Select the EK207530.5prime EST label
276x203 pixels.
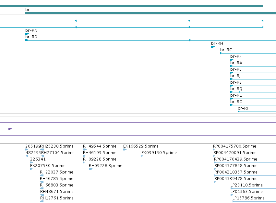click(x=48, y=166)
